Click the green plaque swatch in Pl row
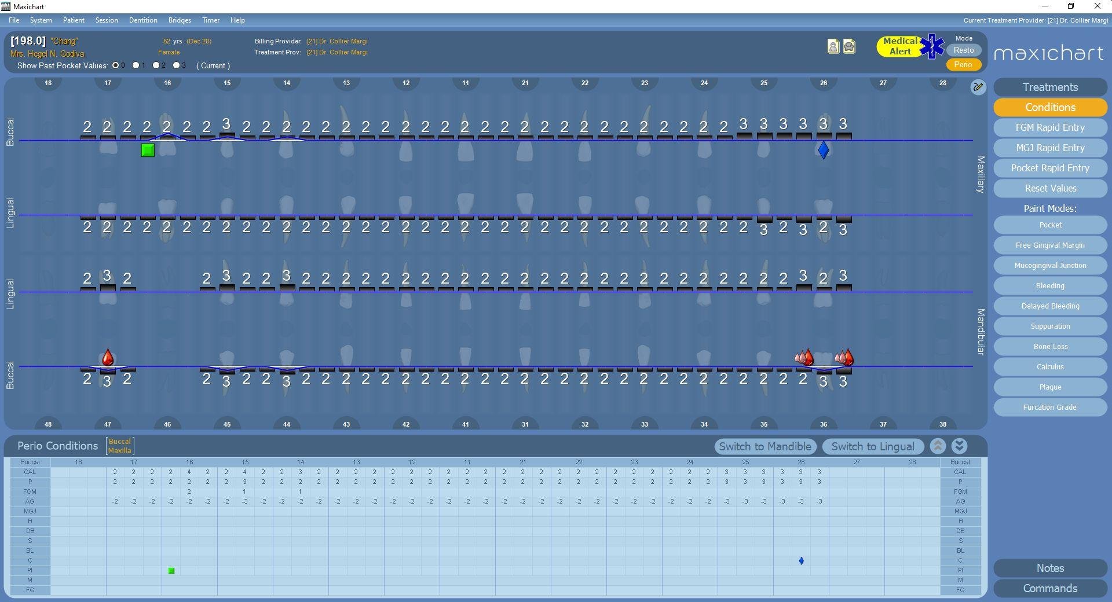This screenshot has height=602, width=1112. pos(171,571)
